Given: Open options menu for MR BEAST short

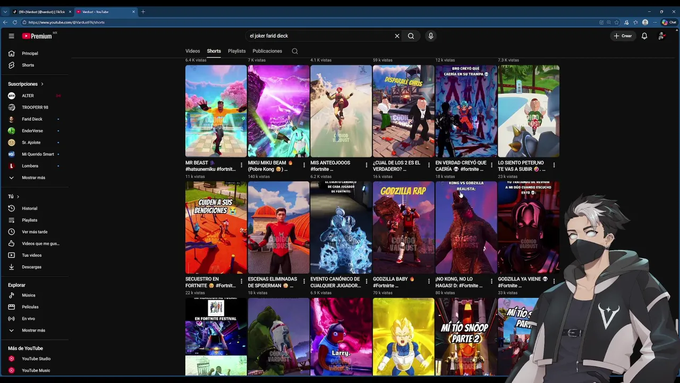Looking at the screenshot, I should (x=241, y=165).
